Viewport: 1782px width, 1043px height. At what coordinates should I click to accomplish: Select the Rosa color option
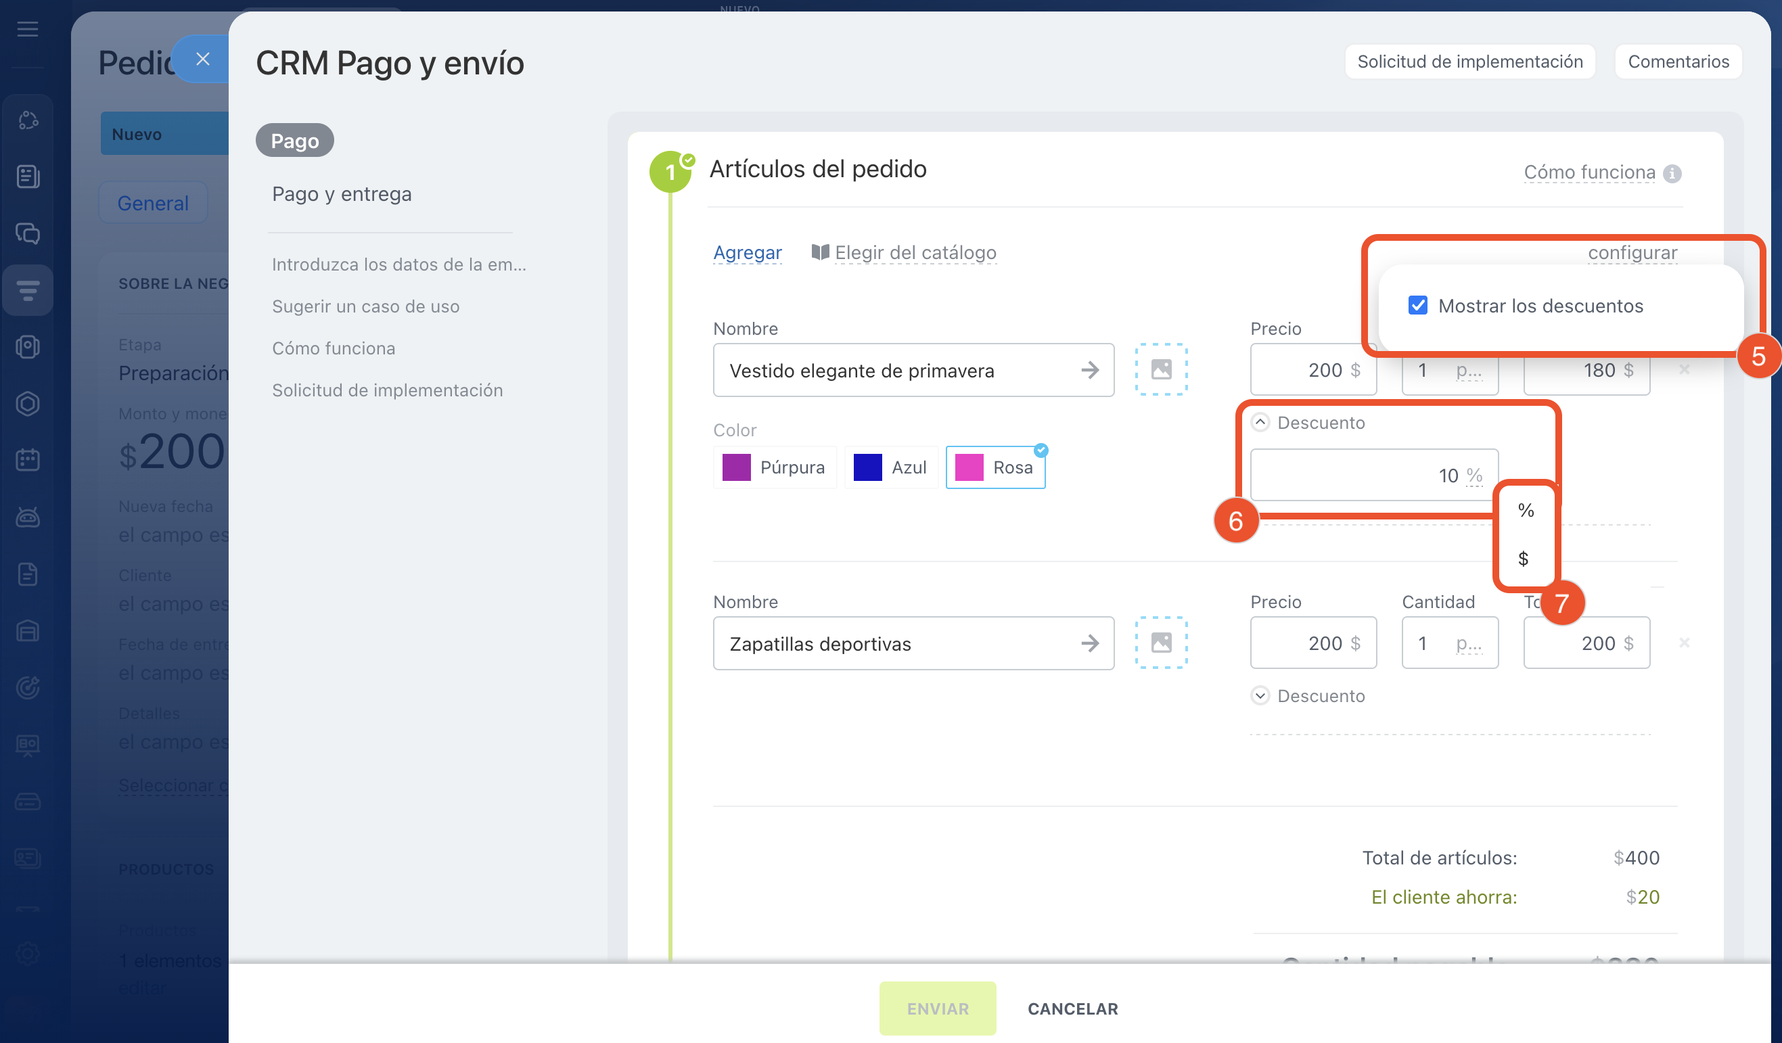(995, 467)
